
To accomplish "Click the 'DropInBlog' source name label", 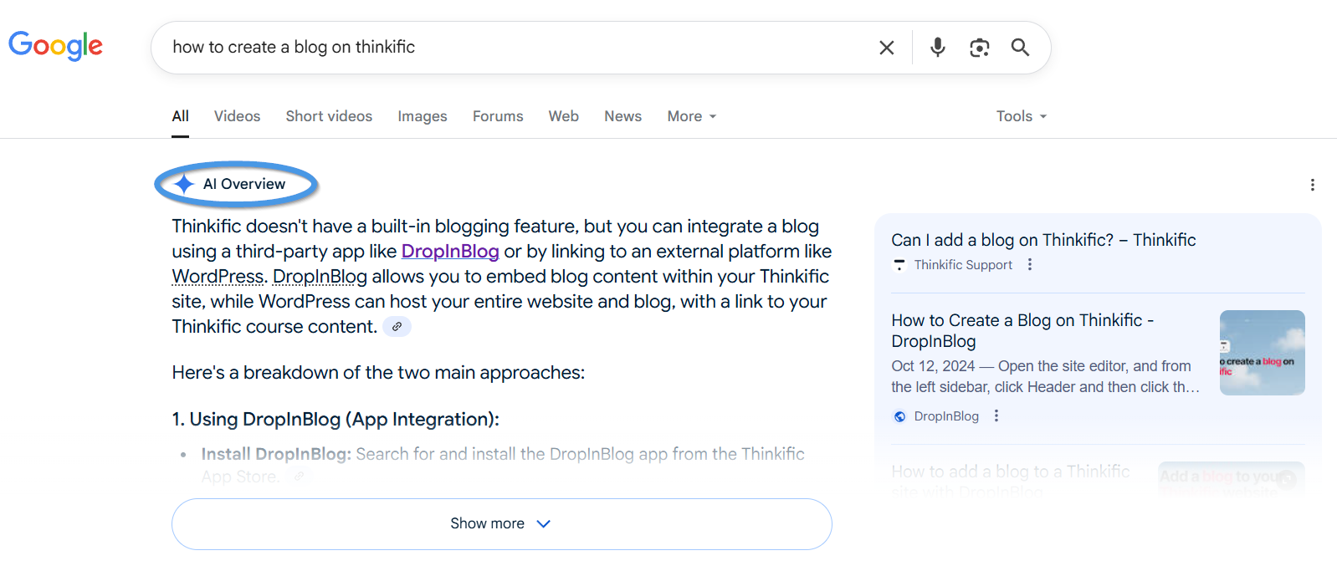I will [946, 416].
